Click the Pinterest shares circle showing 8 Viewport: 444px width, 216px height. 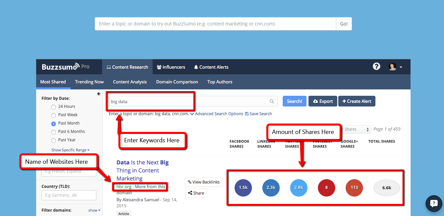pyautogui.click(x=327, y=188)
